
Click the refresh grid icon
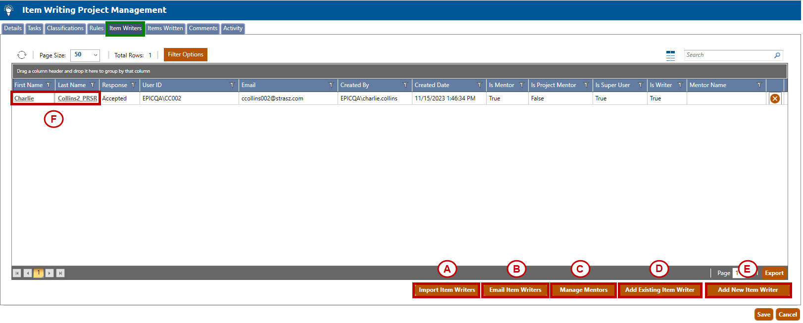22,55
